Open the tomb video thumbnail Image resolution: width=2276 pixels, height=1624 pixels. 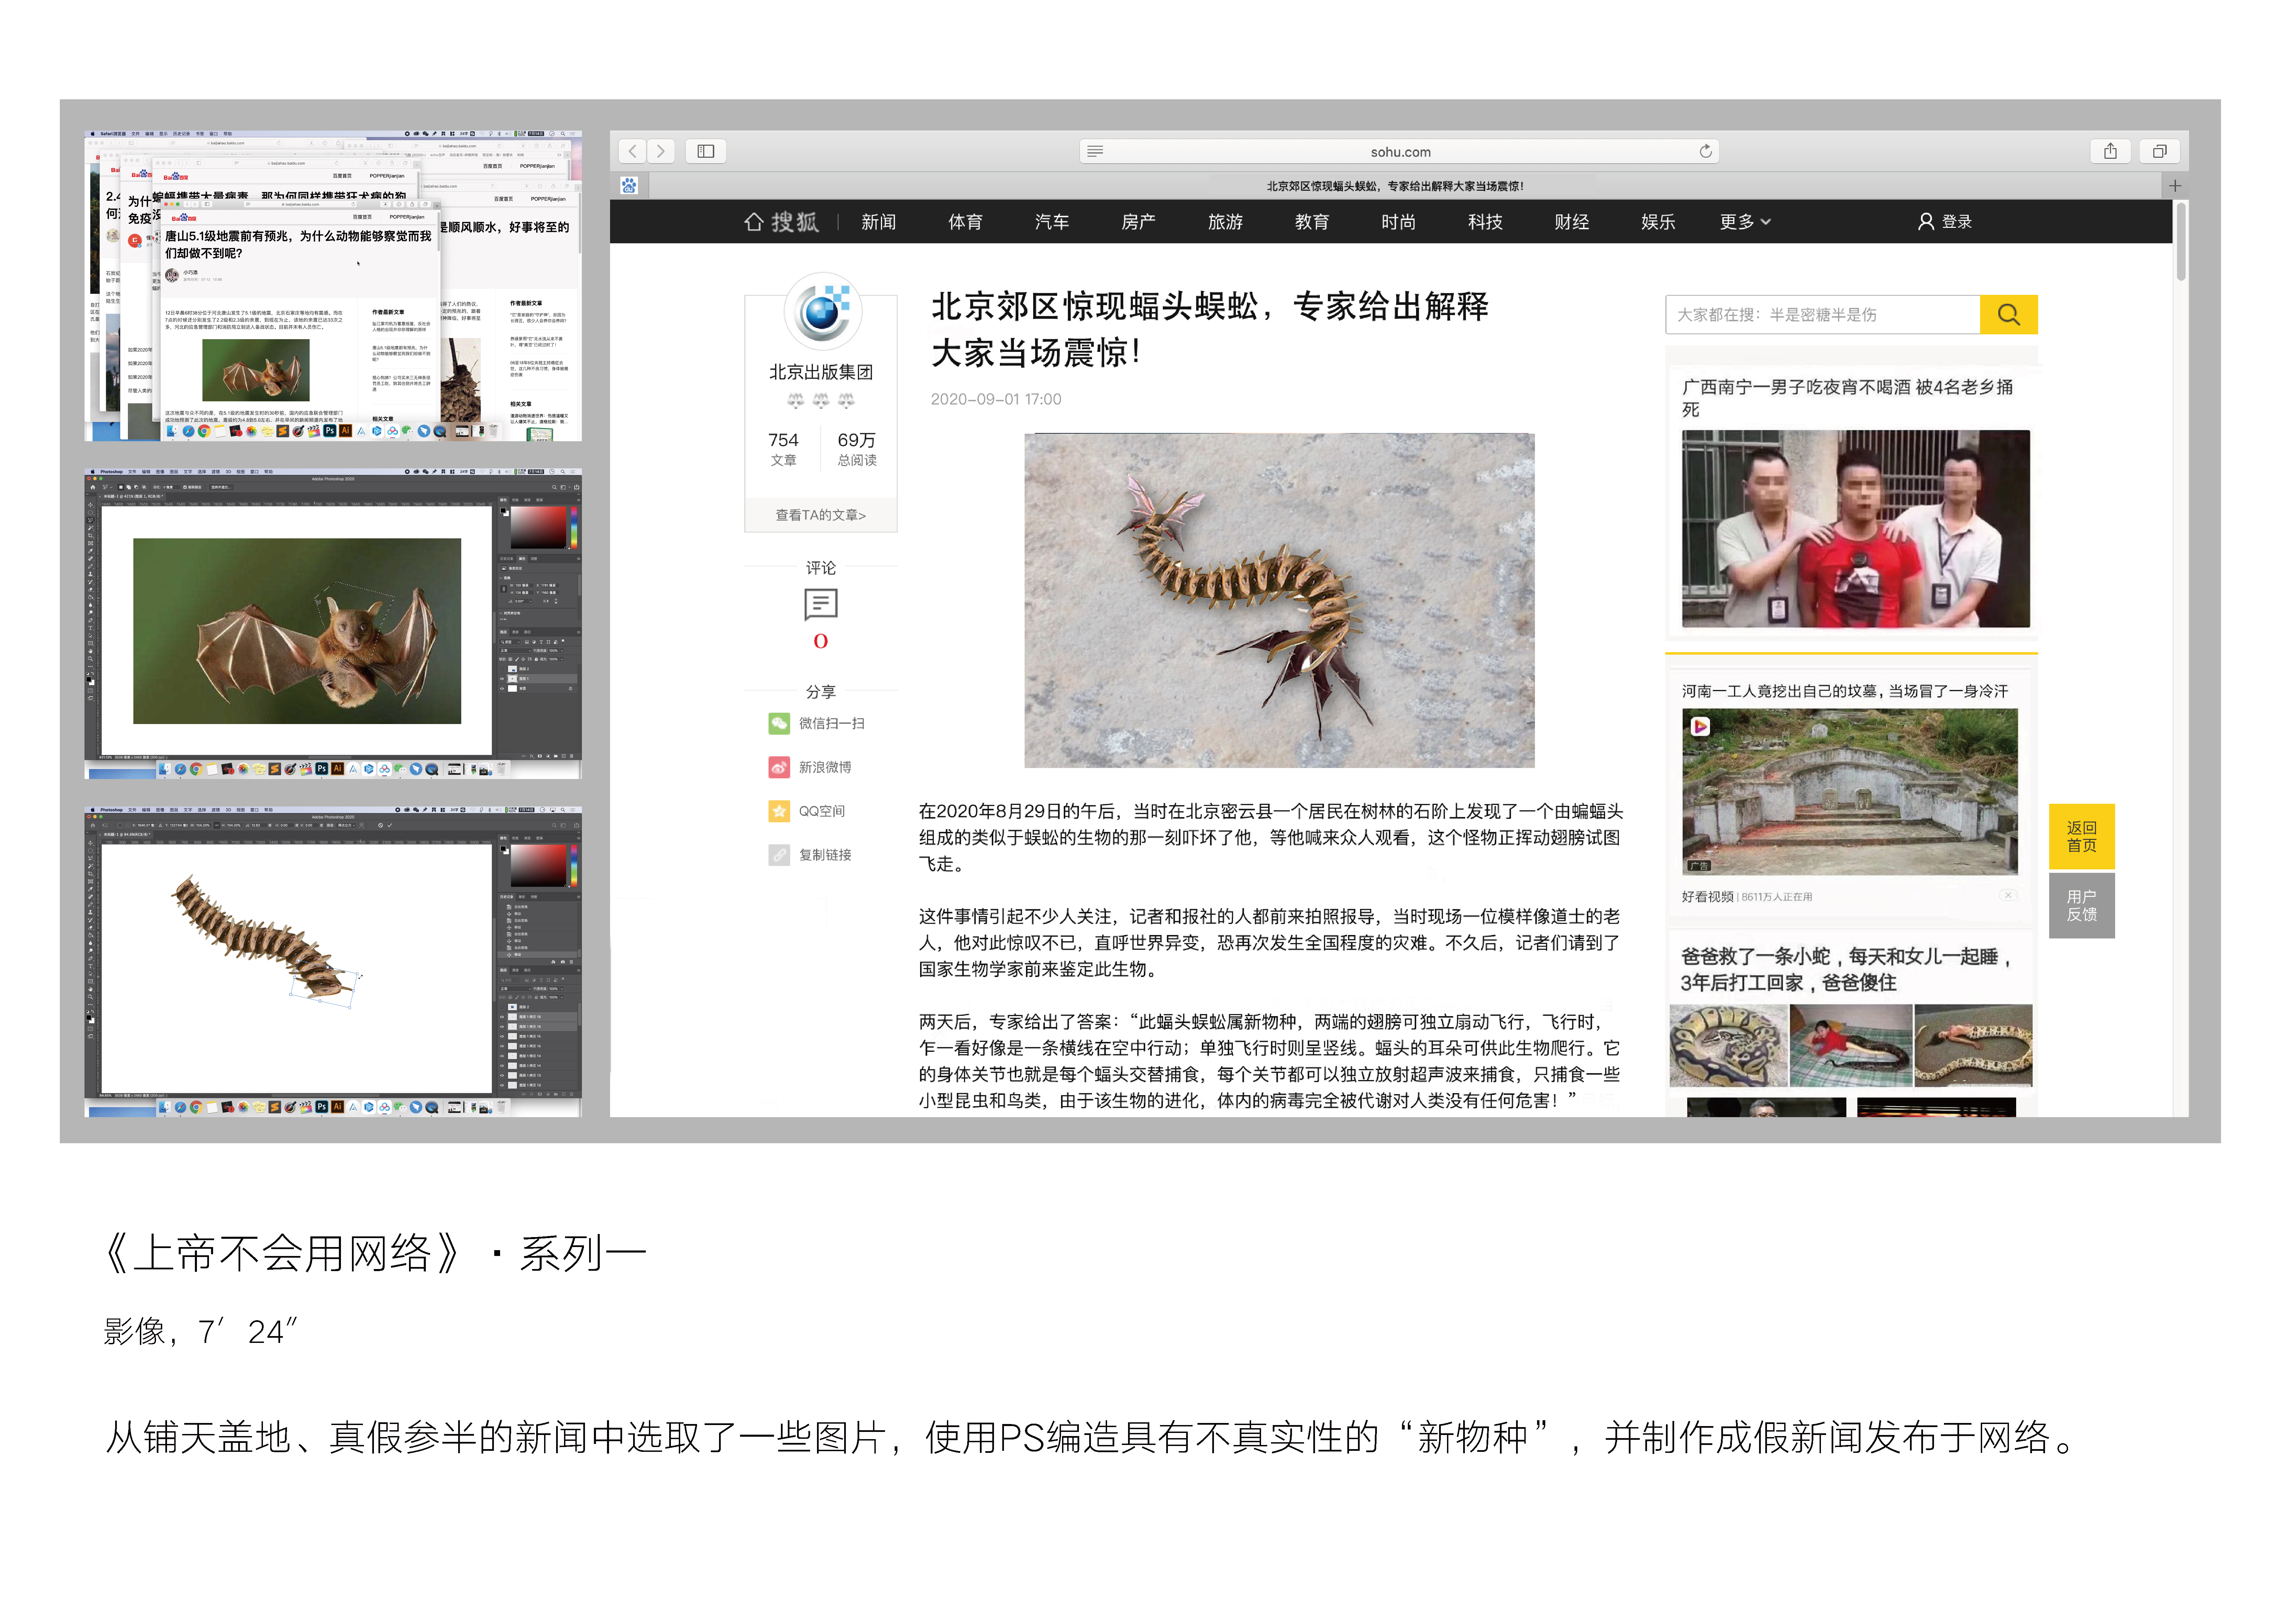coord(1850,792)
